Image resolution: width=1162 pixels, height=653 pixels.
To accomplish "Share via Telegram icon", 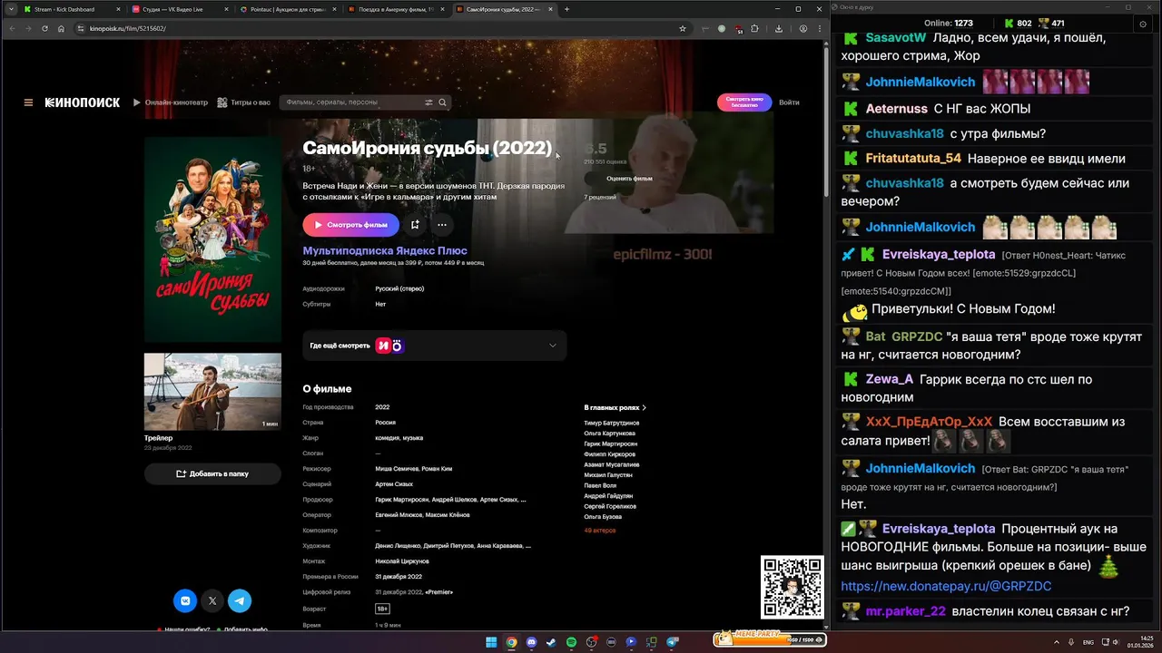I will tap(240, 600).
